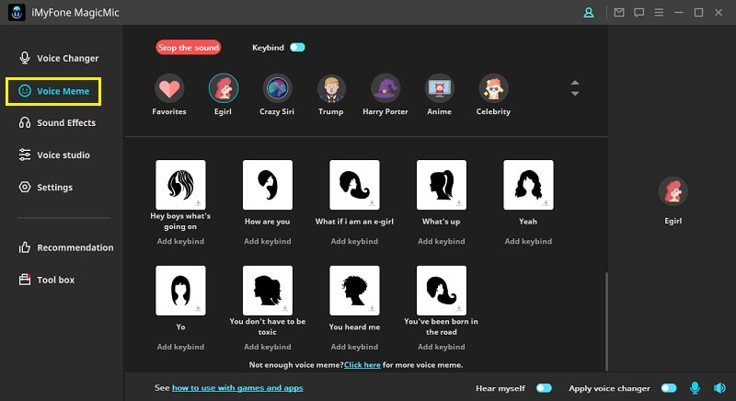Select the Harry Porter witch hat icon
The image size is (736, 401).
pyautogui.click(x=385, y=88)
